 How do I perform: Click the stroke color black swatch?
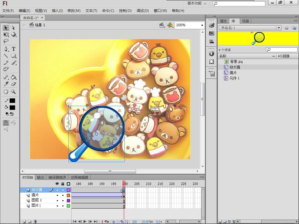point(12,101)
